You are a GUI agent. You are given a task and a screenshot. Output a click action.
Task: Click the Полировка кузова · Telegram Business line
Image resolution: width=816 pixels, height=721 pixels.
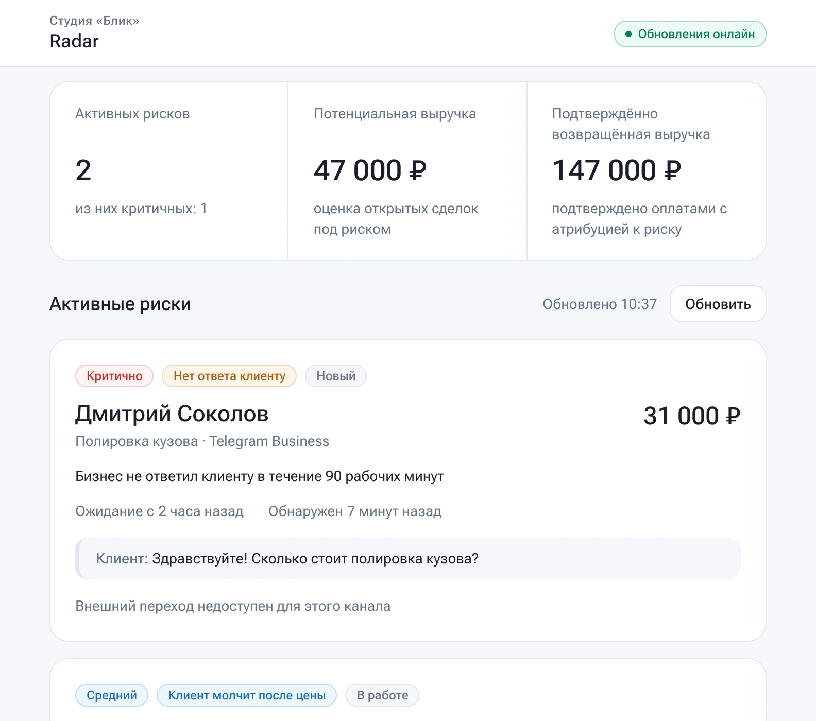click(202, 441)
